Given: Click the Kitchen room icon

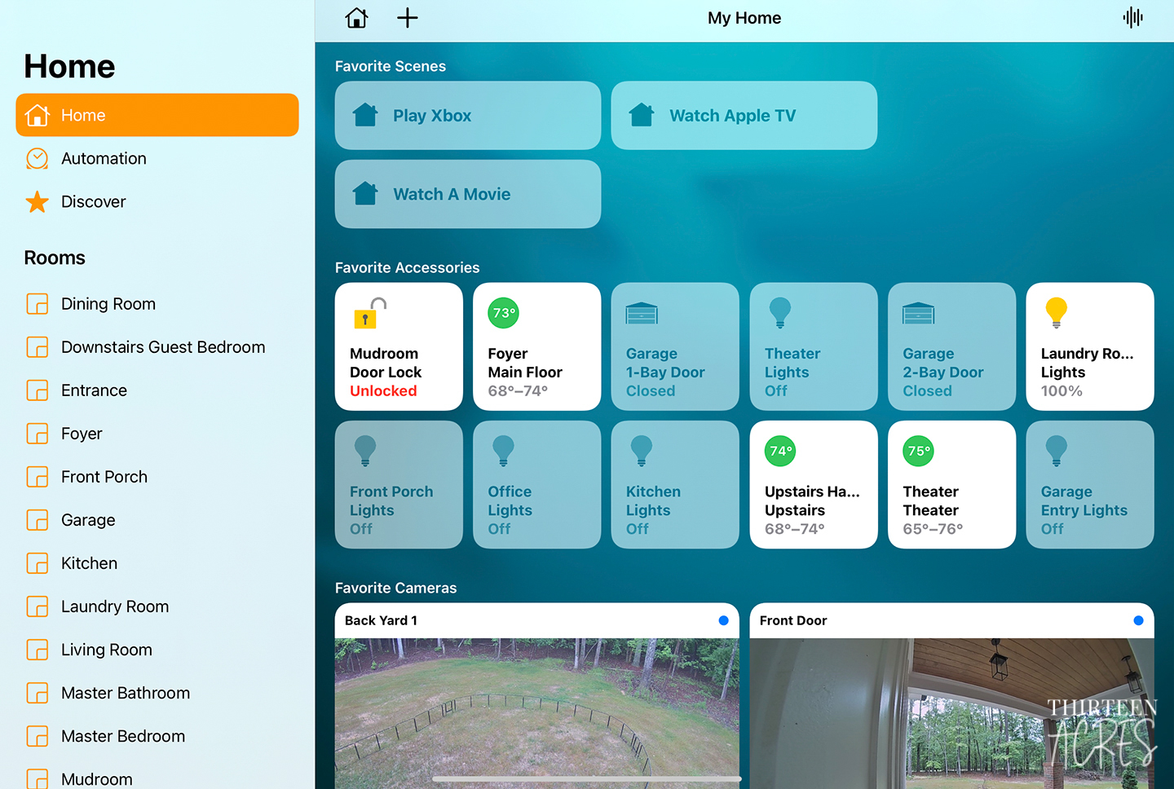Looking at the screenshot, I should 38,563.
